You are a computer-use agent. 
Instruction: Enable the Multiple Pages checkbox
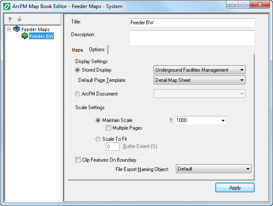[109, 128]
